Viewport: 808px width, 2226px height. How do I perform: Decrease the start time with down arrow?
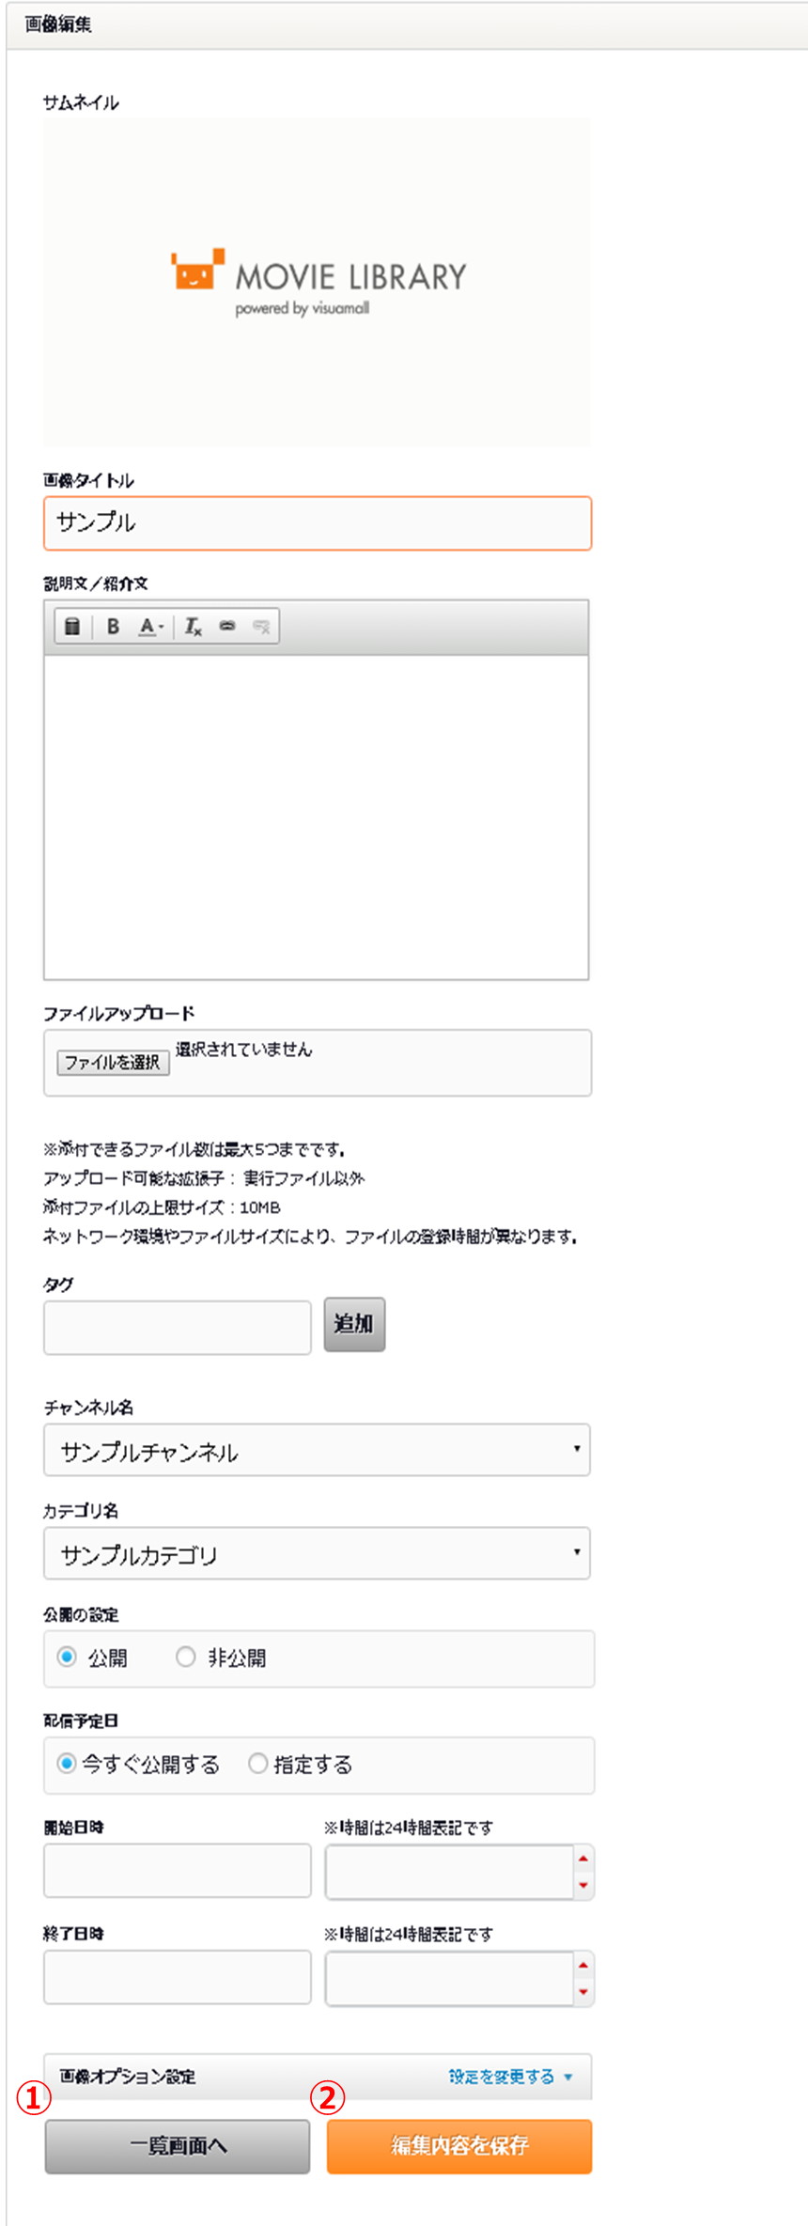coord(583,1885)
